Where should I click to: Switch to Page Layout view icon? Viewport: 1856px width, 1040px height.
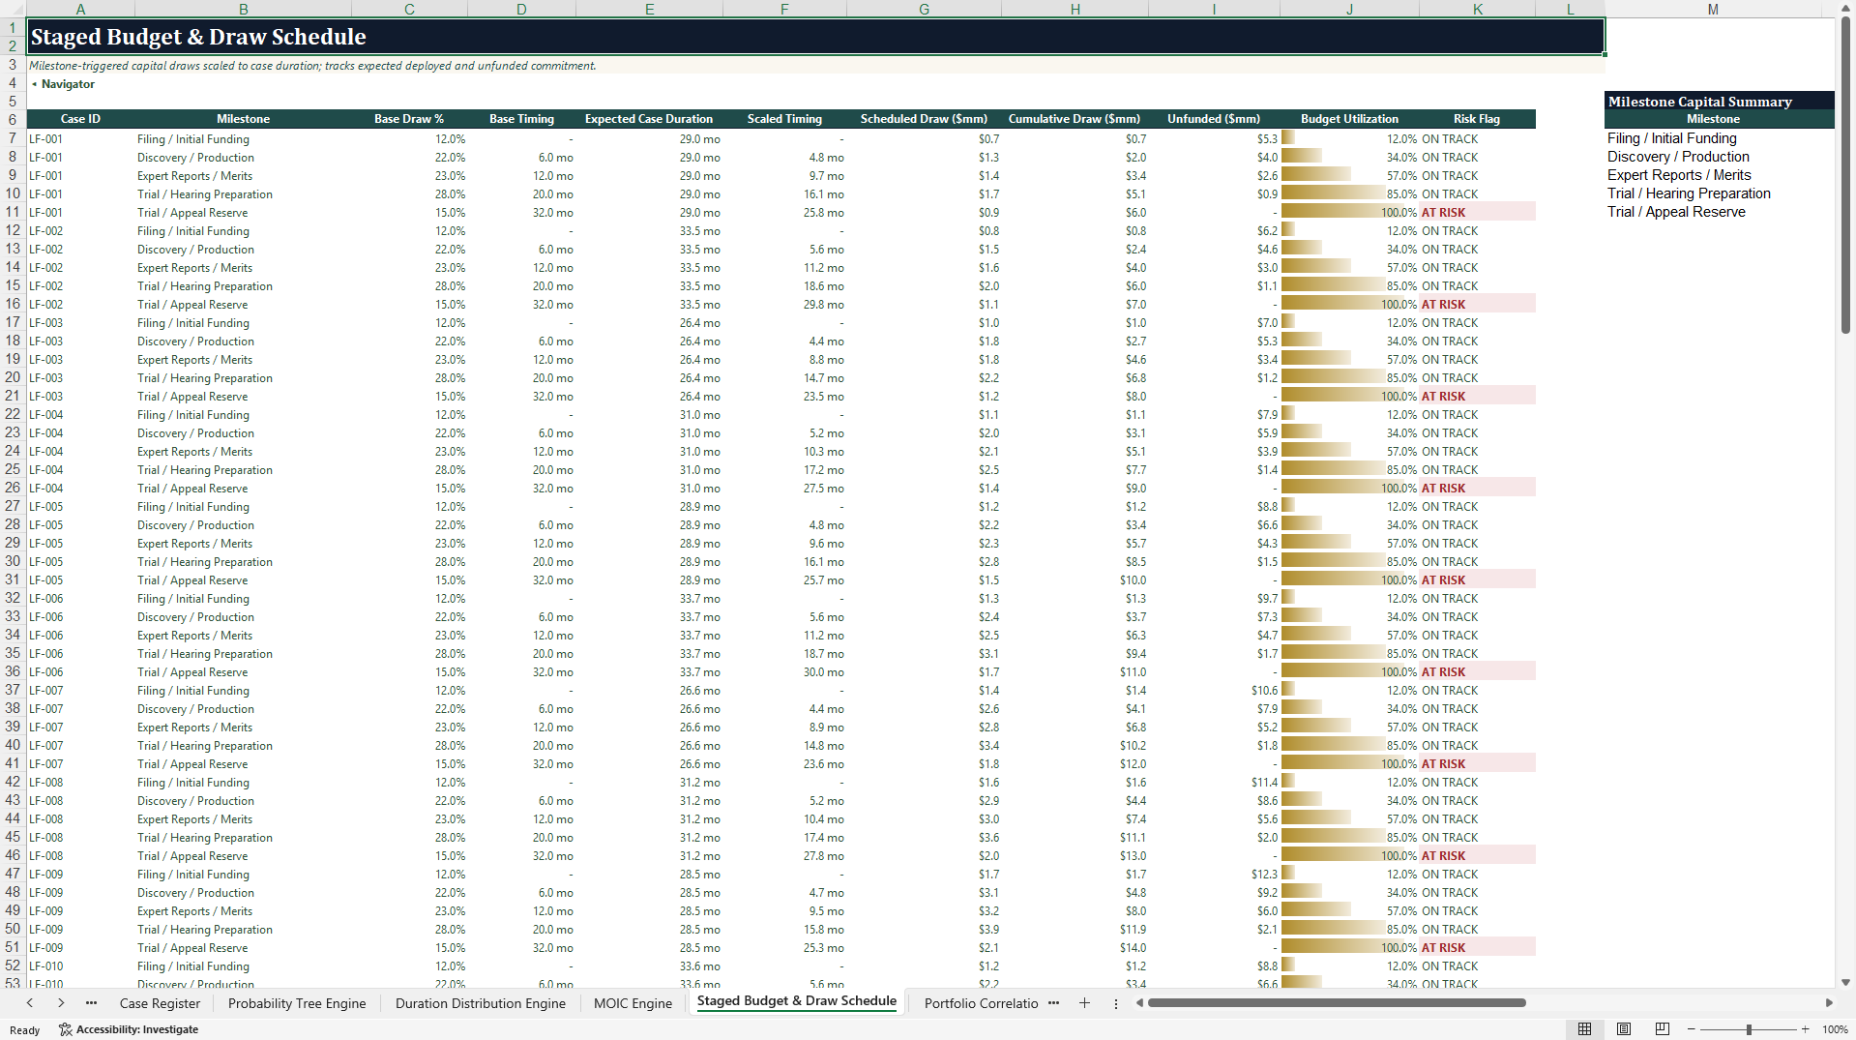[x=1624, y=1029]
